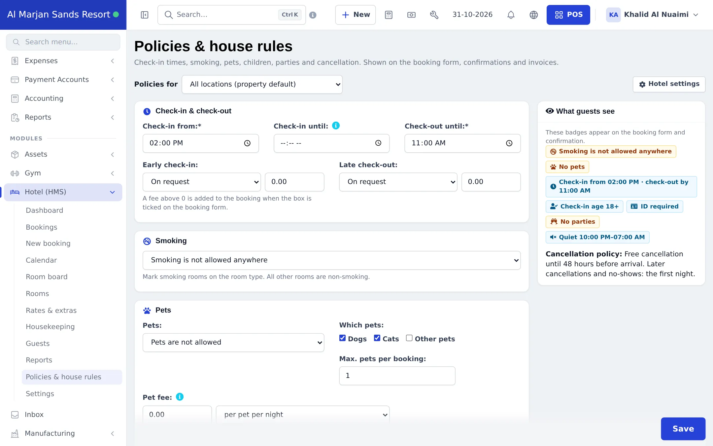The image size is (713, 446).
Task: Uncheck the Cats checkbox
Action: pos(377,338)
